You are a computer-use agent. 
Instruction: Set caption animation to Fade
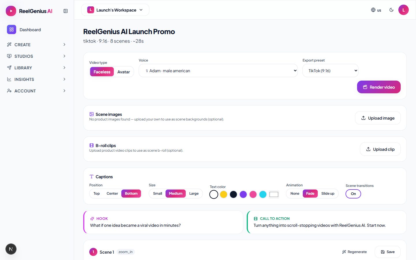point(310,194)
